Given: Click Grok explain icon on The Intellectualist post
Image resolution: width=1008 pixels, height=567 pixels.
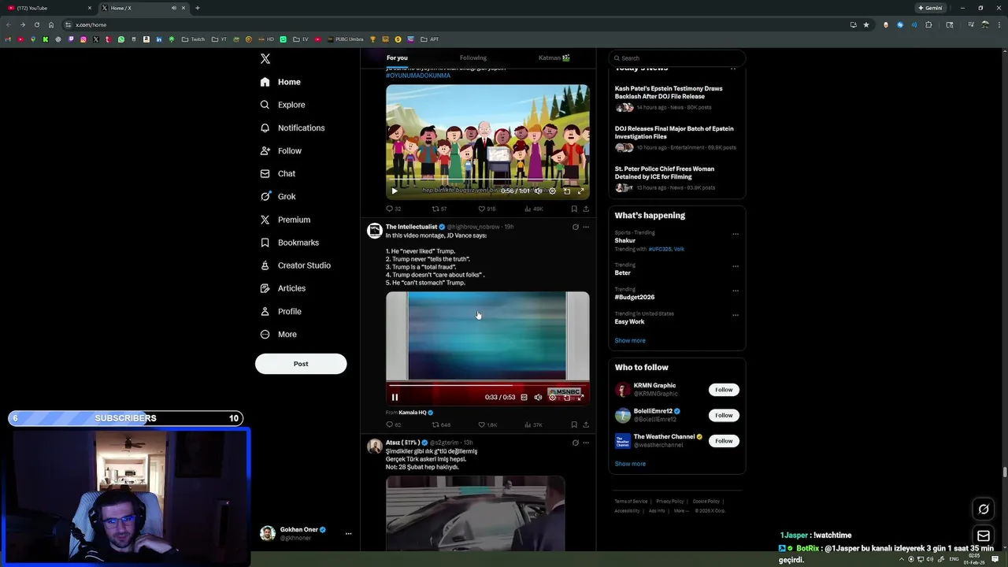Looking at the screenshot, I should click(x=575, y=227).
